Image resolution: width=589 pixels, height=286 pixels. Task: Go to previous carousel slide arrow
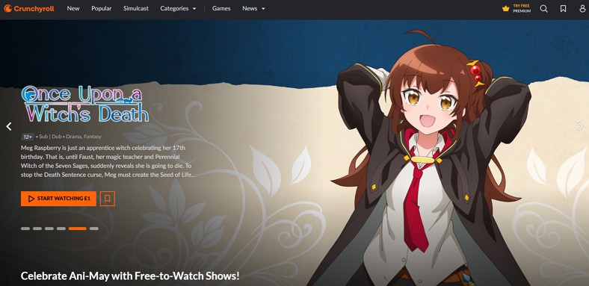(x=9, y=126)
